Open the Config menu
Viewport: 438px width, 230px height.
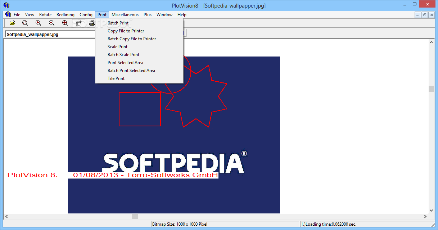[86, 15]
